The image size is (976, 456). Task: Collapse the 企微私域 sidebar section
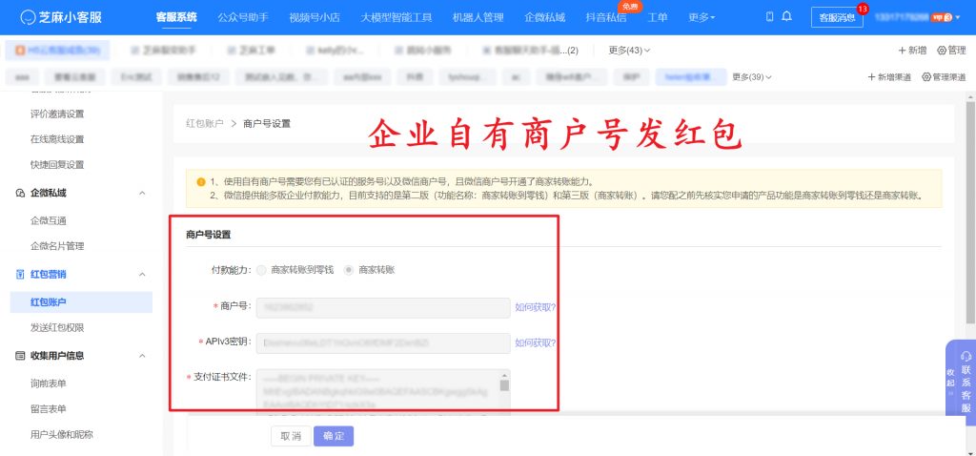point(142,194)
